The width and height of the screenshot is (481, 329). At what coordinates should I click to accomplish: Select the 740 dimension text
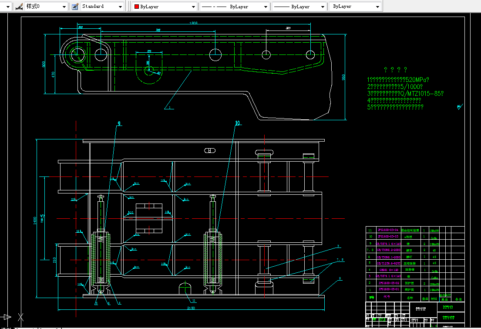(158, 30)
